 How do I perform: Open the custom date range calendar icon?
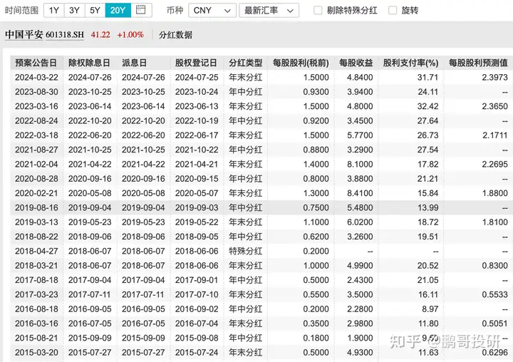[141, 10]
